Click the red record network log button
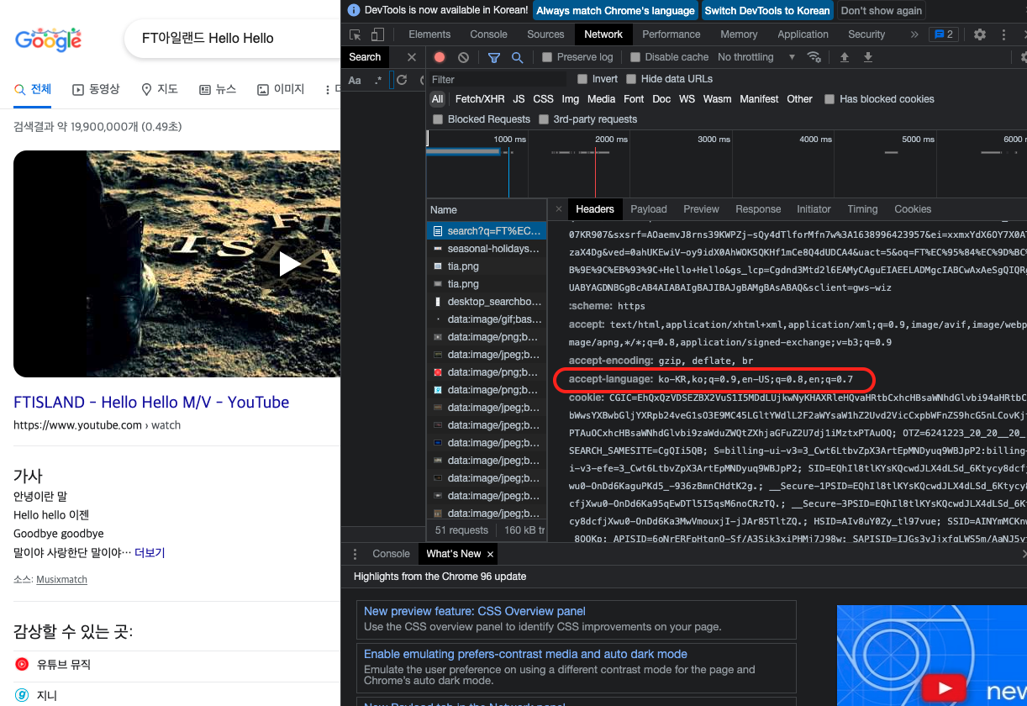Viewport: 1027px width, 706px height. (x=440, y=57)
